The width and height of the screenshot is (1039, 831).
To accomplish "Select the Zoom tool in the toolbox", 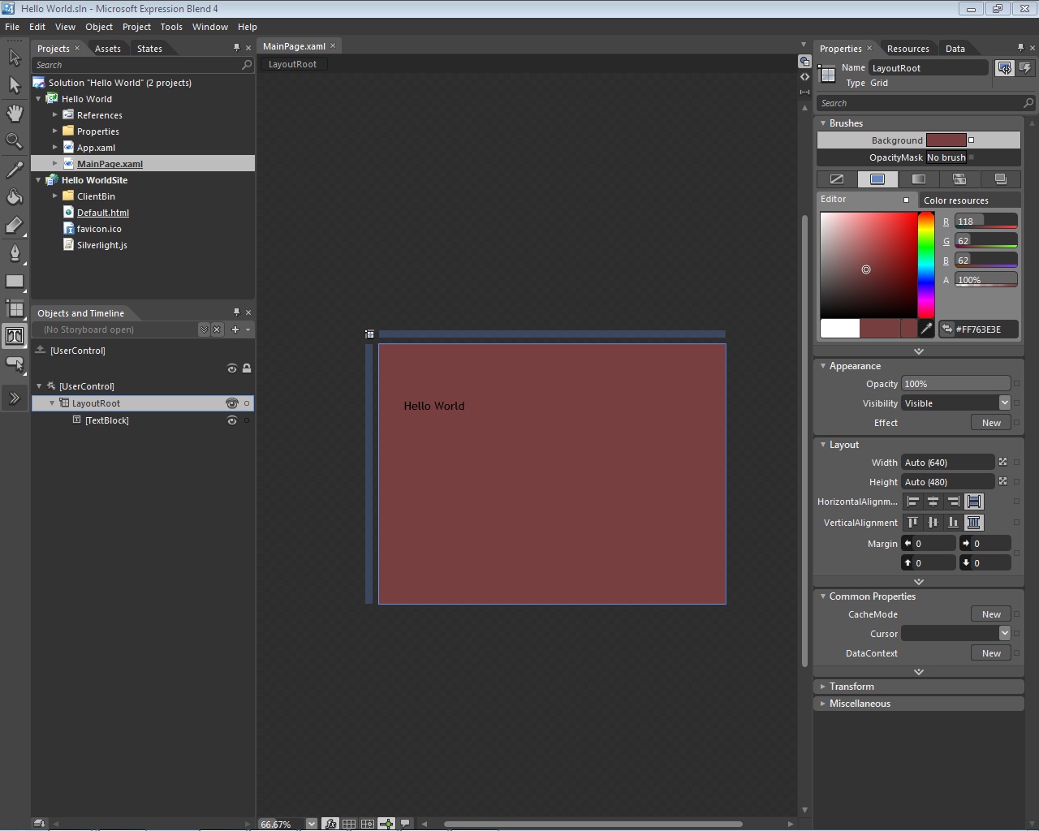I will [x=14, y=140].
